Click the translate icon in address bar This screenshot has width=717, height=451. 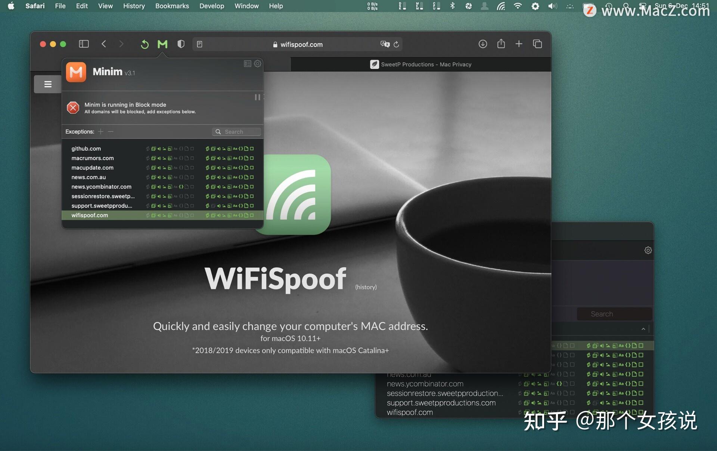385,44
